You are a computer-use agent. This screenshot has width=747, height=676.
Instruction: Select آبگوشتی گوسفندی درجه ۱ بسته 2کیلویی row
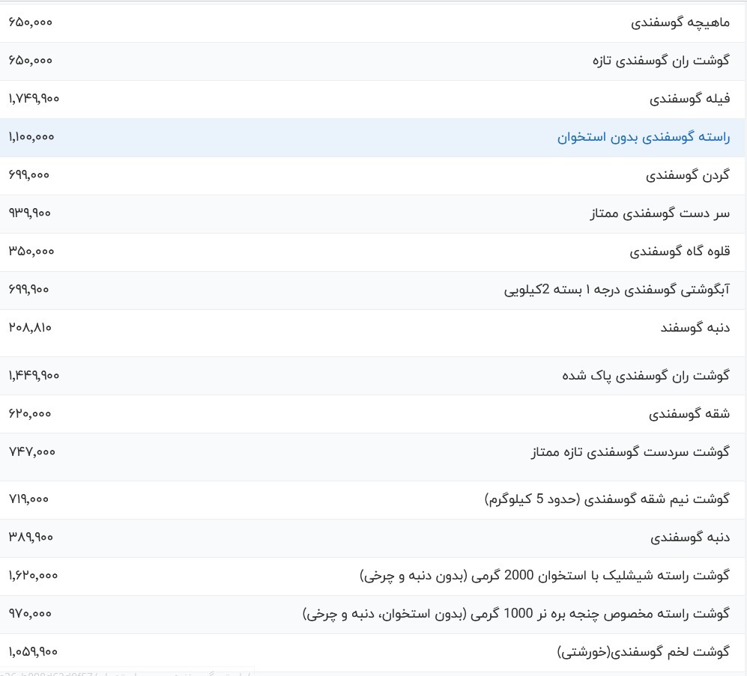coord(375,289)
